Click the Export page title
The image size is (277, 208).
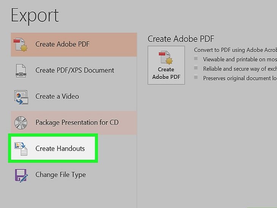[x=35, y=15]
